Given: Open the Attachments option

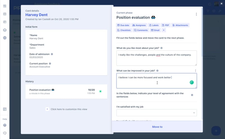Looking at the screenshot, I should (x=180, y=25).
